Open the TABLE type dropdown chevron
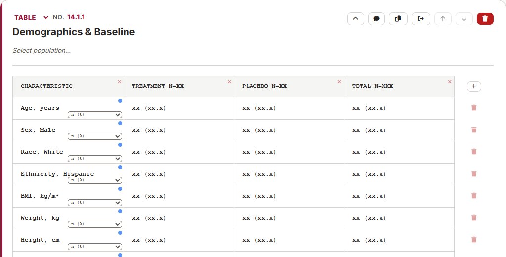This screenshot has height=257, width=506. click(46, 17)
